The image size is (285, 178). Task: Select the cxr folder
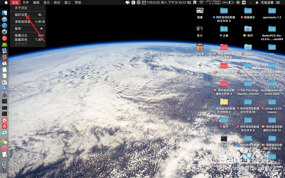pos(272,49)
